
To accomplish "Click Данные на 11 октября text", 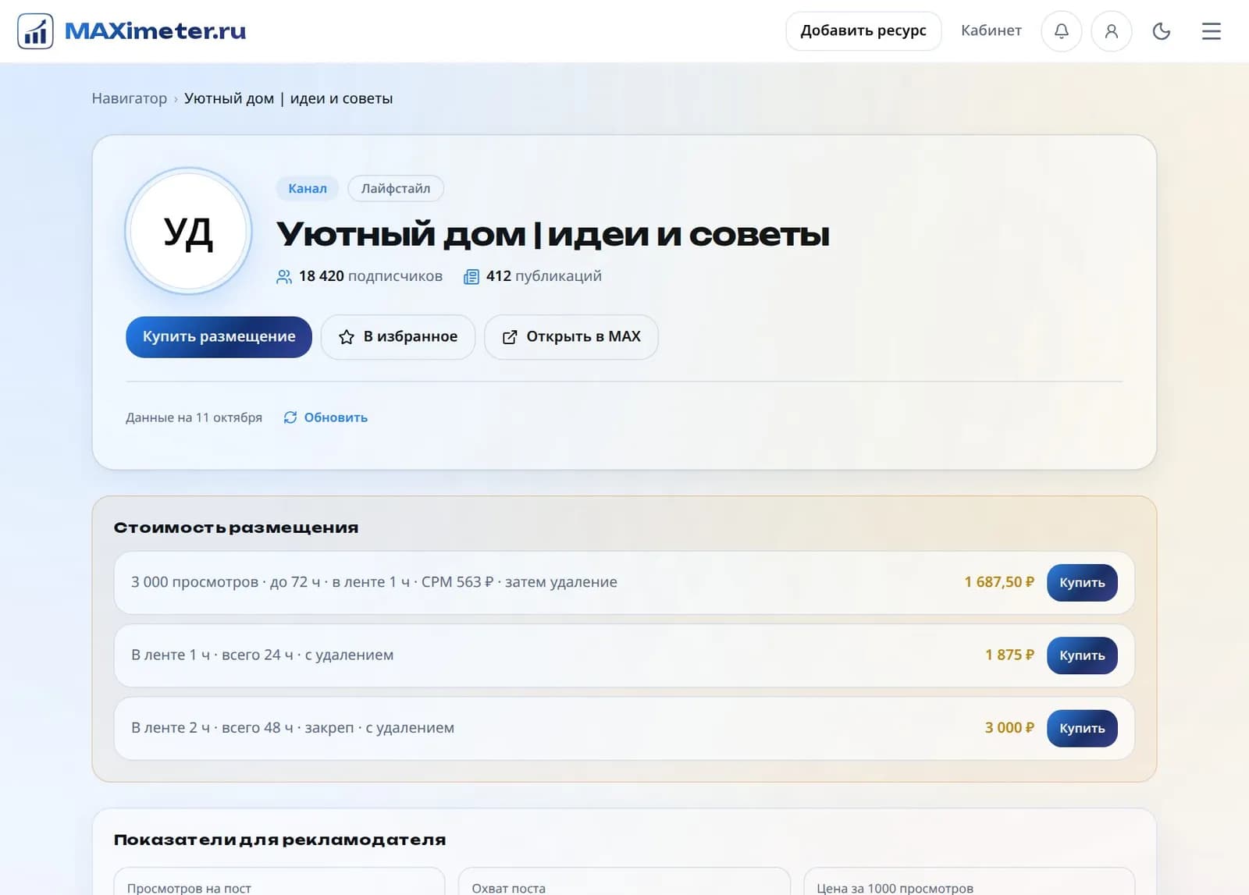I will coord(194,417).
